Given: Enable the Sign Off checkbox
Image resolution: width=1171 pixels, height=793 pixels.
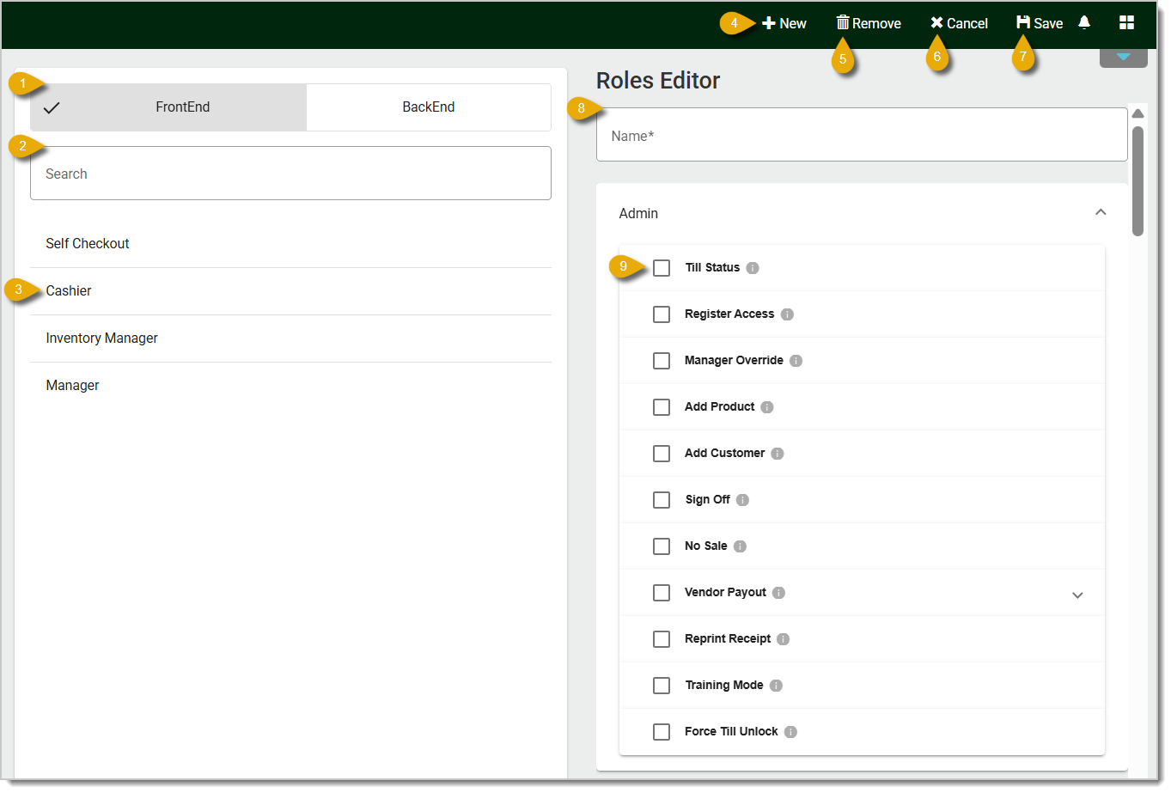Looking at the screenshot, I should [662, 500].
